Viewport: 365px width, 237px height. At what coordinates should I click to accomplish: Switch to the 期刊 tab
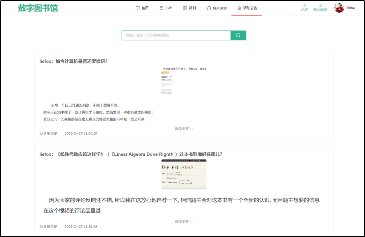coord(190,8)
